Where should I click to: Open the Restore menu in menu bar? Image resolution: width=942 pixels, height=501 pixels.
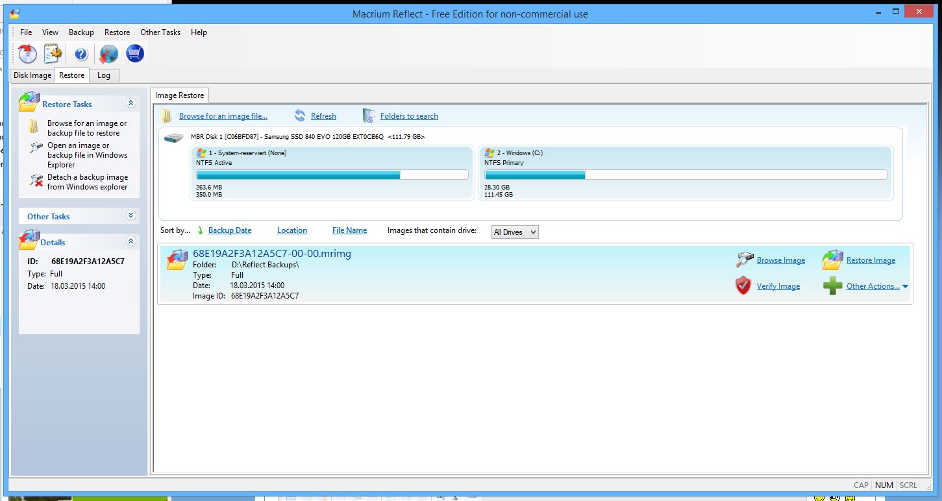(x=117, y=32)
